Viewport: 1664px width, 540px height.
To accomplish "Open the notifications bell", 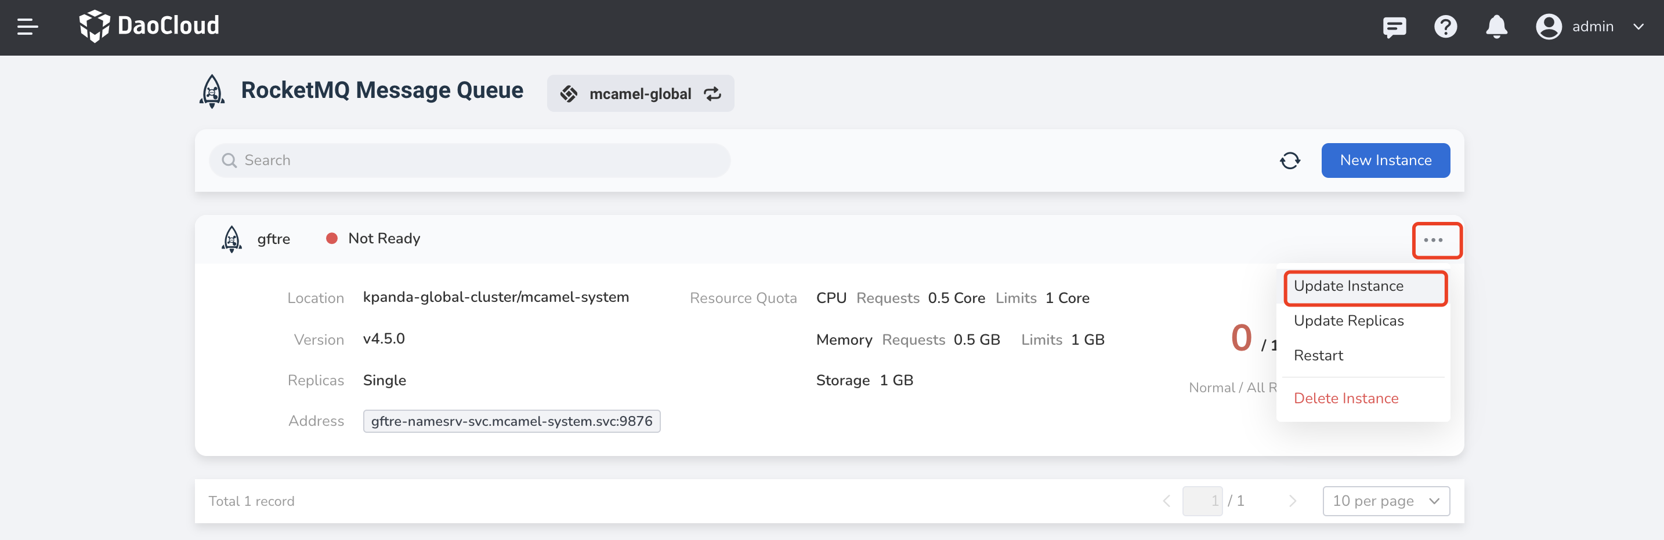I will click(1496, 27).
